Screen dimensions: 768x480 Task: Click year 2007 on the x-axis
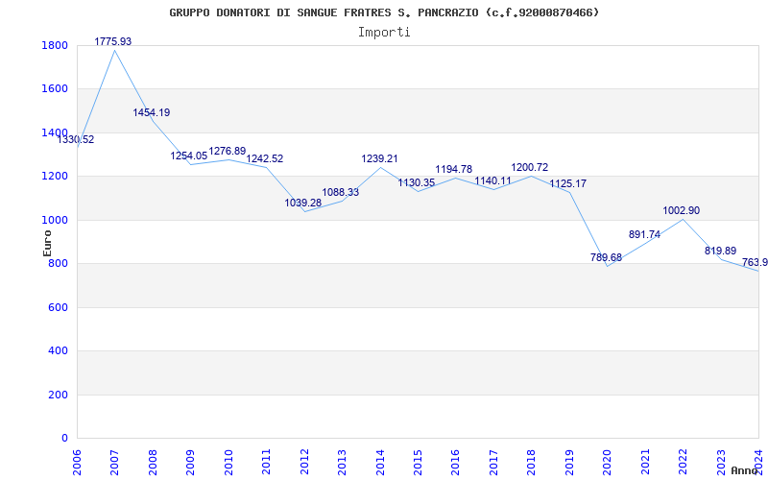(x=115, y=459)
